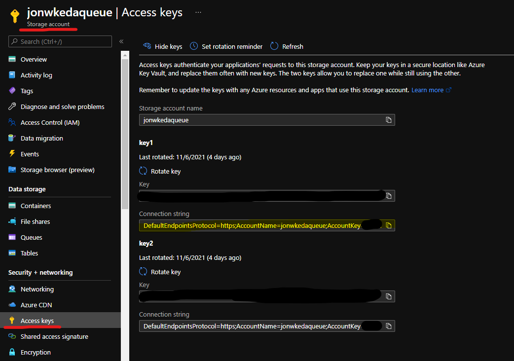Open the Events blade
Viewport: 514px width, 361px height.
click(29, 153)
